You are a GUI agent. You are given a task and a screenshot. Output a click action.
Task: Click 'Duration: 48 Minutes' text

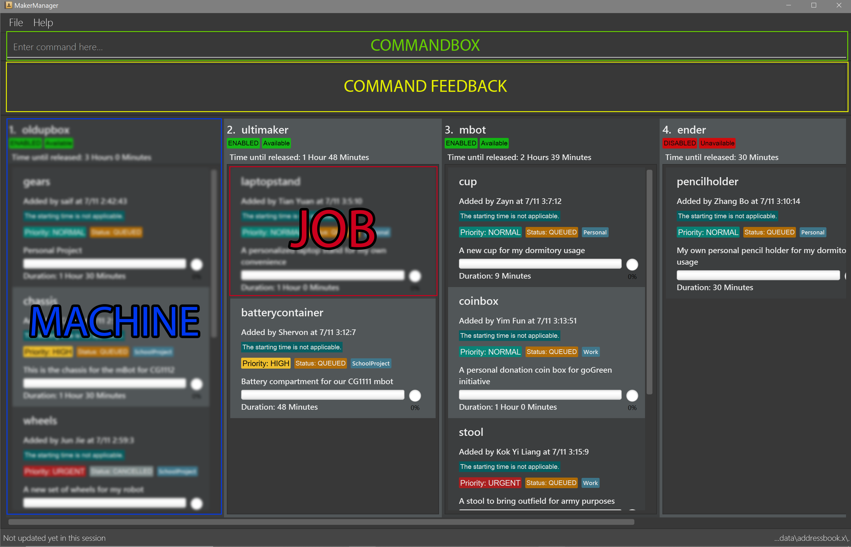tap(279, 407)
